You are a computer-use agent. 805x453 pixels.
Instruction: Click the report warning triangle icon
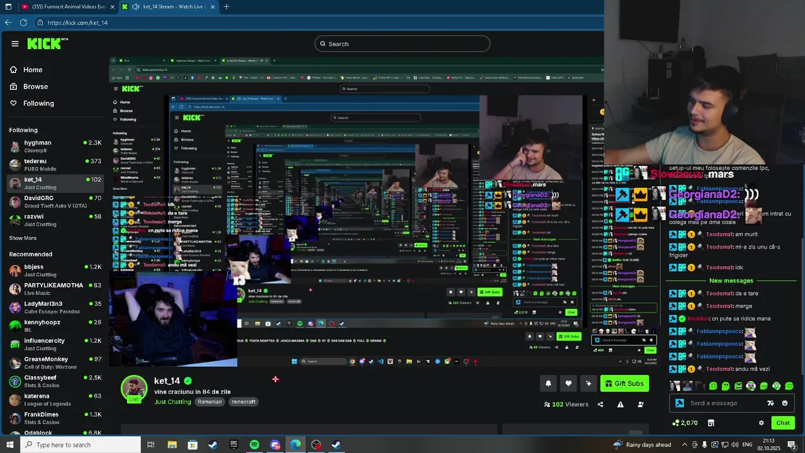pos(620,405)
